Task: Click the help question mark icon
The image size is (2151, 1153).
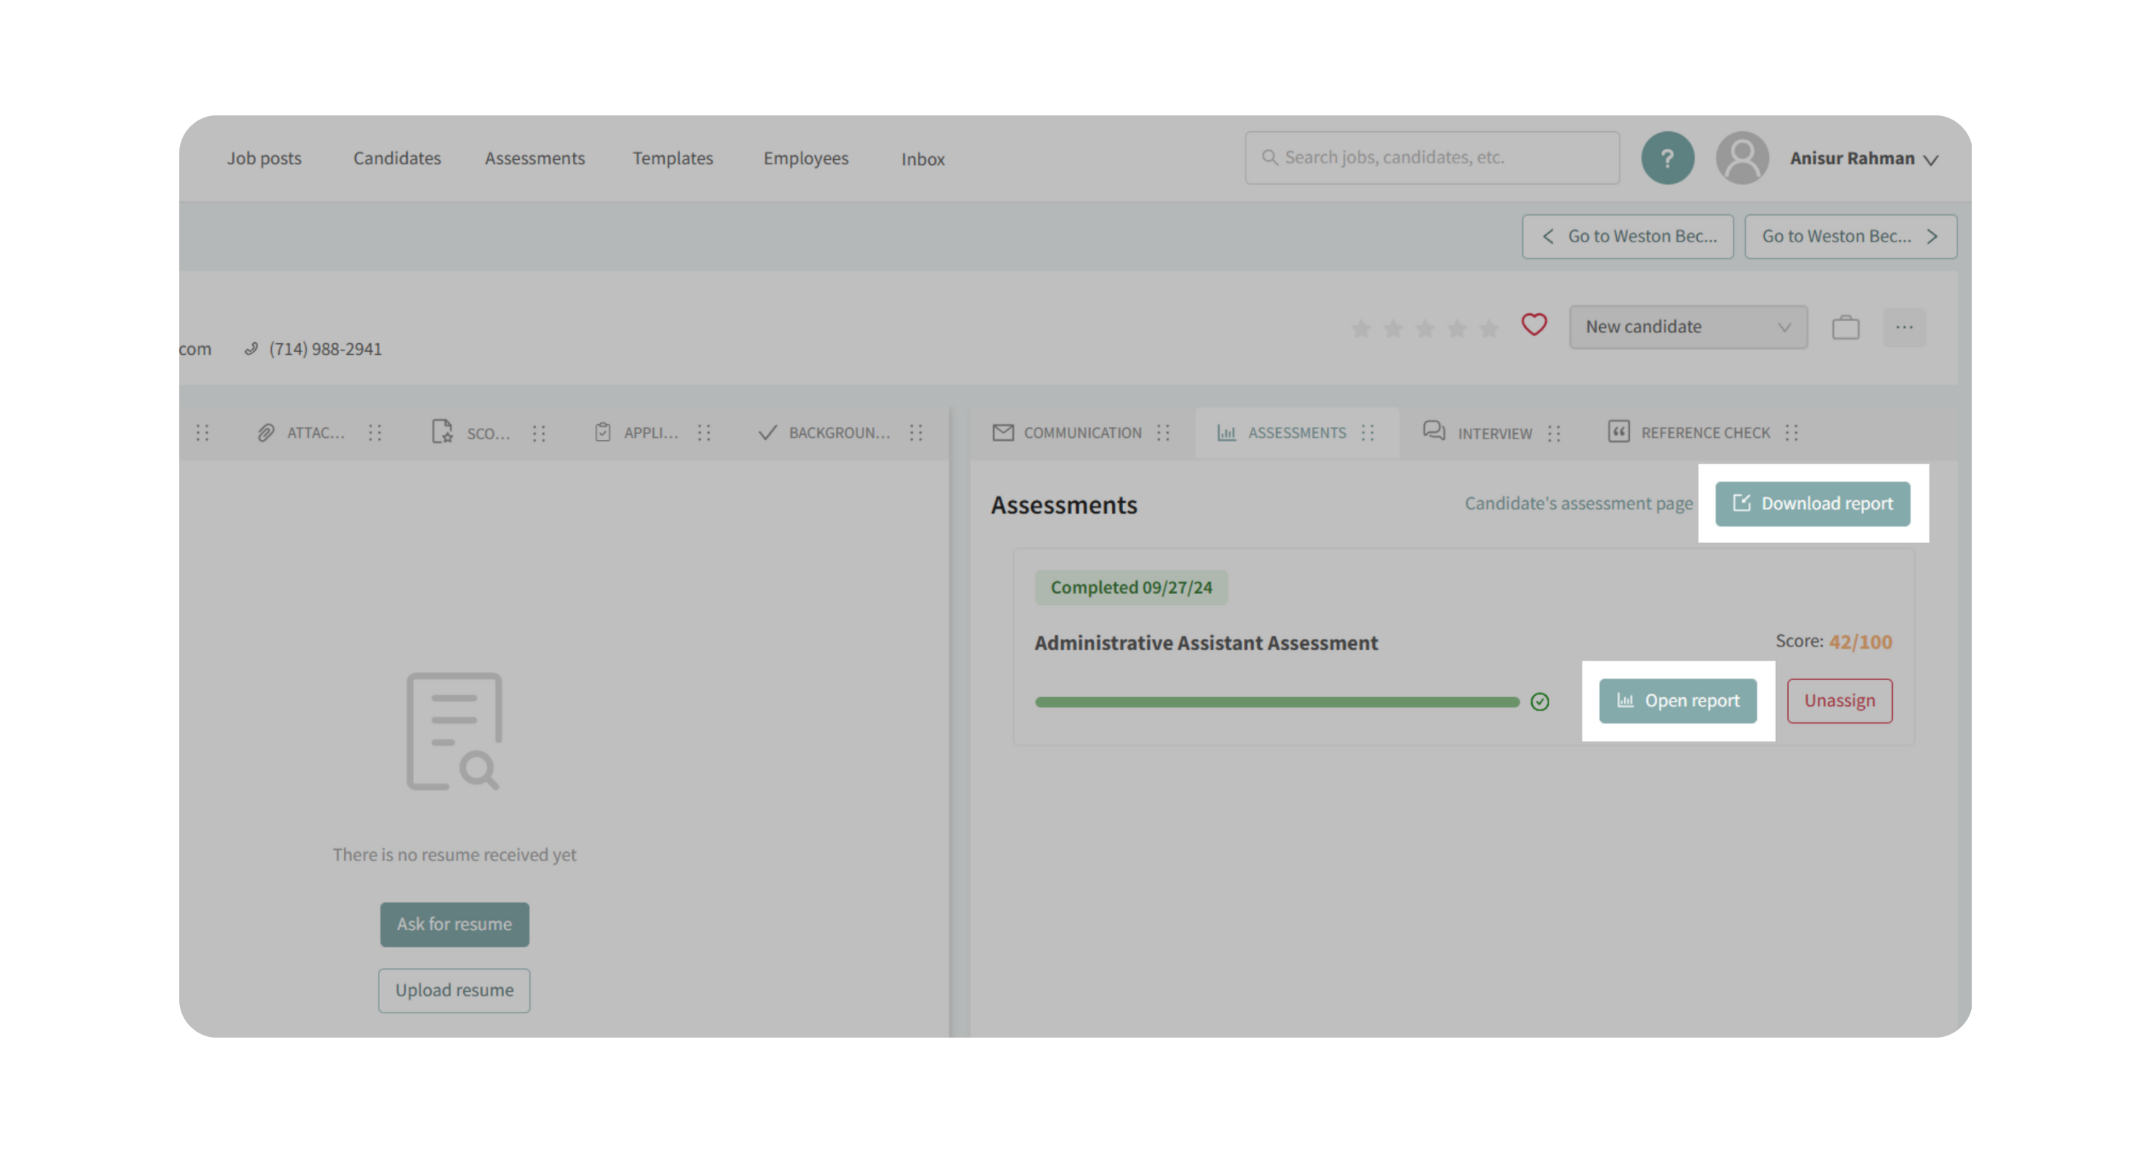Action: 1667,158
